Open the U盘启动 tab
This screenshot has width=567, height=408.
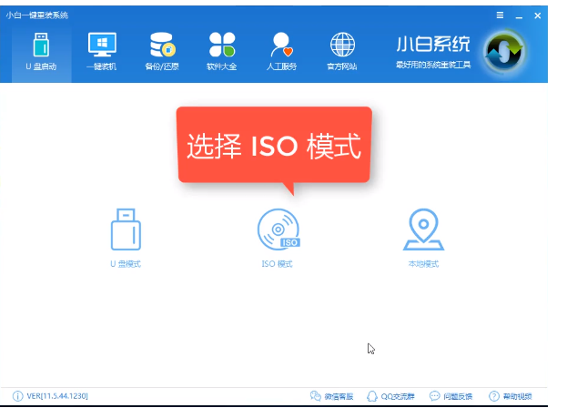[x=41, y=52]
